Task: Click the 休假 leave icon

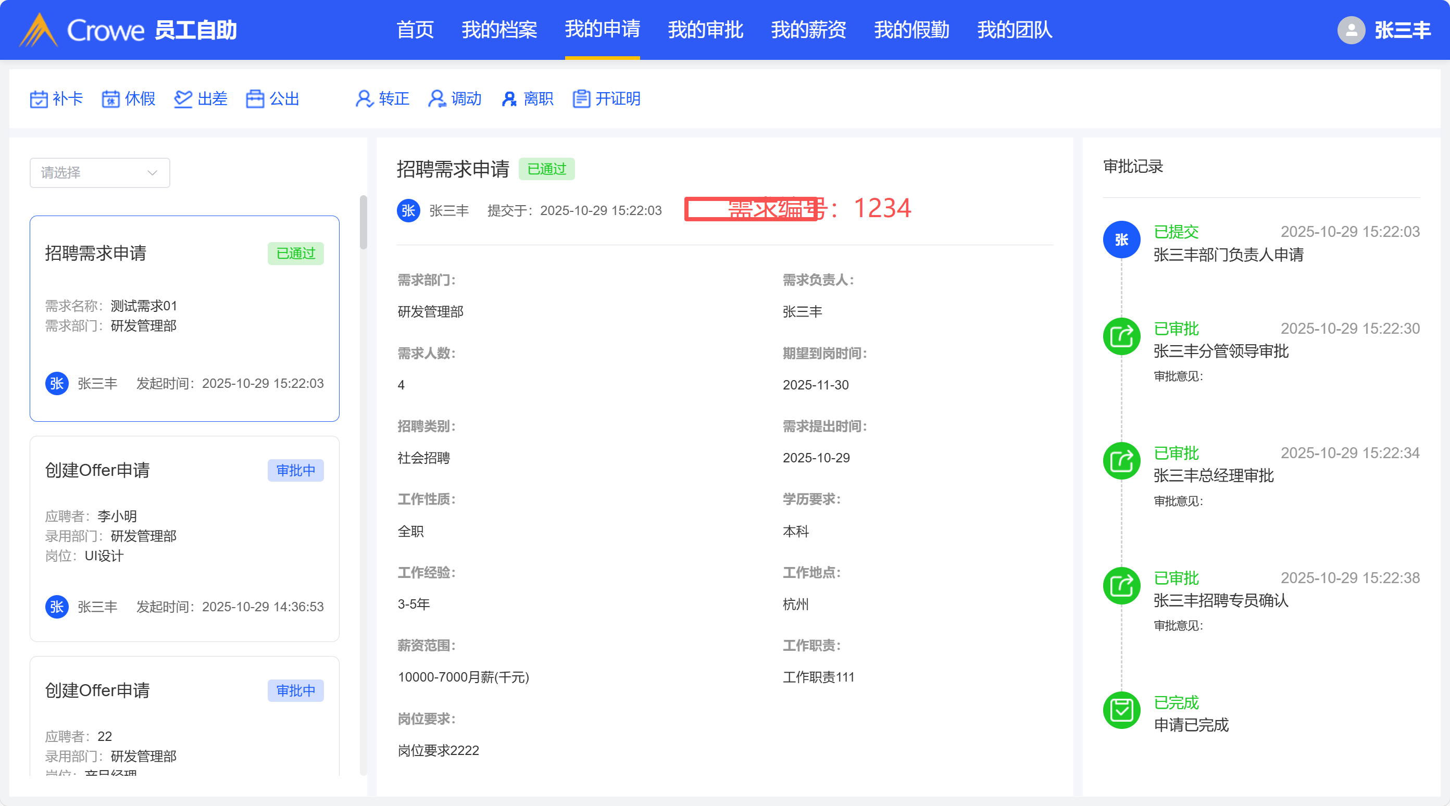Action: pyautogui.click(x=110, y=99)
